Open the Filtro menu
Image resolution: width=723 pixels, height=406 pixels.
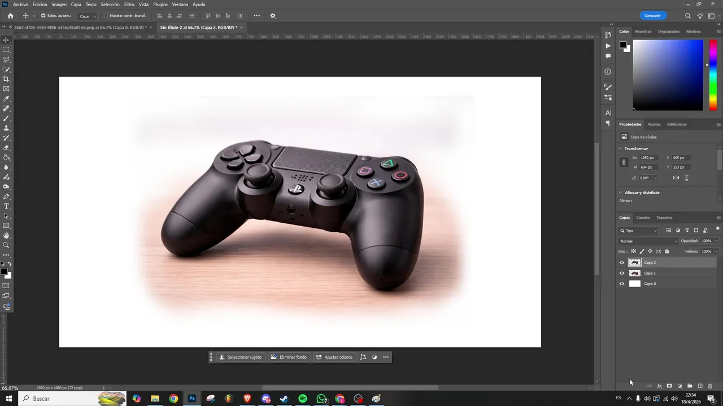[x=129, y=5]
